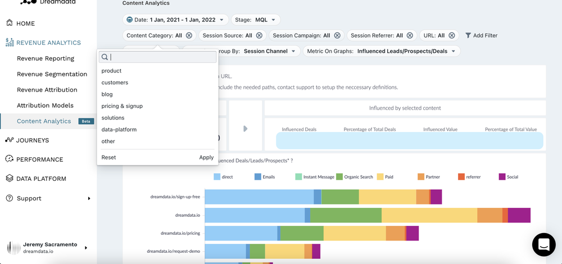Toggle the referrer legend swatch
This screenshot has width=562, height=264.
[x=461, y=176]
